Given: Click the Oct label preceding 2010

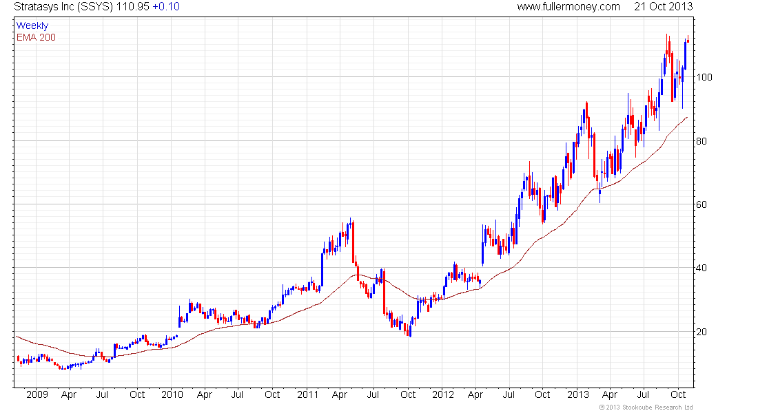Looking at the screenshot, I should (137, 394).
